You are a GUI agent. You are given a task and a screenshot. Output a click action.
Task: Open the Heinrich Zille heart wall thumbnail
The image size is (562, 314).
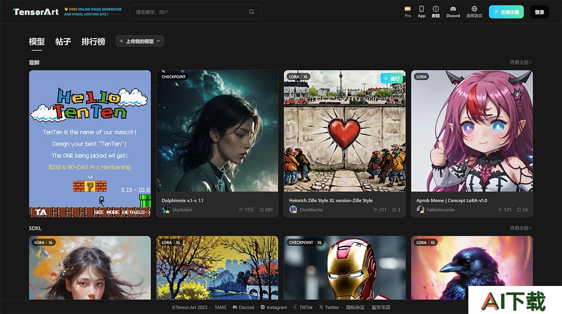[345, 131]
